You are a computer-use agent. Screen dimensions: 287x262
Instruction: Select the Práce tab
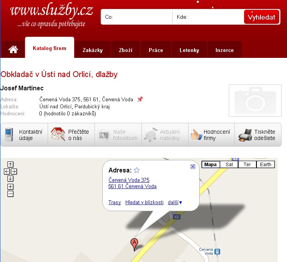coord(156,50)
